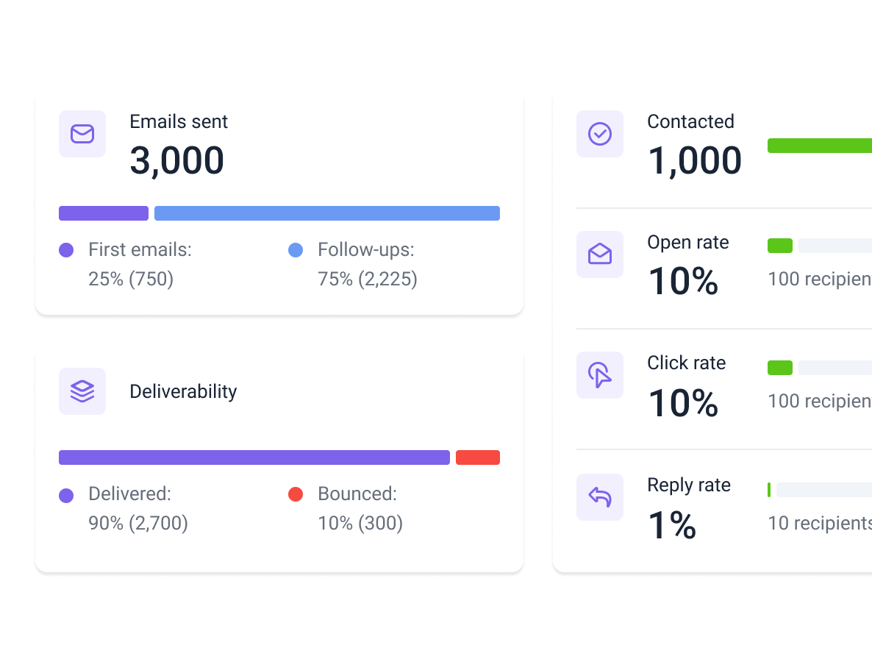Click the 3,000 Emails sent total
Viewport: 872px width, 659px height.
(177, 160)
